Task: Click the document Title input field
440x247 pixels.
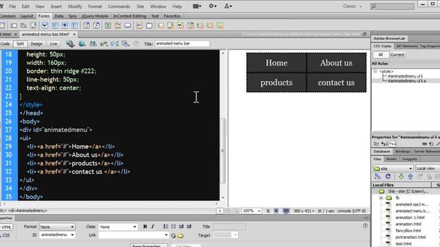Action: coord(182,44)
